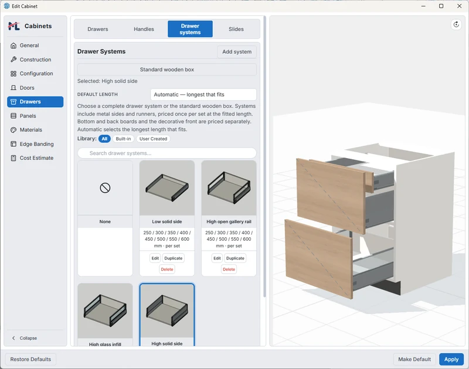Click the Add system button
Image resolution: width=469 pixels, height=369 pixels.
coord(237,52)
